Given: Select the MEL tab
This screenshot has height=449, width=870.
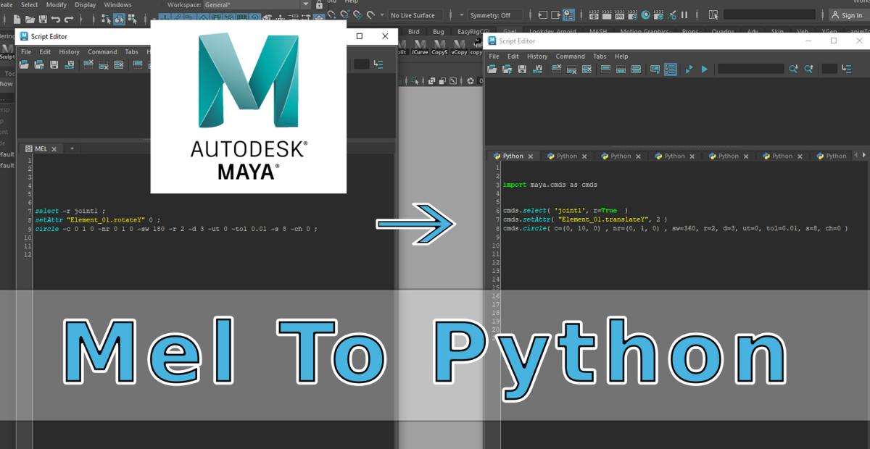Looking at the screenshot, I should (41, 148).
